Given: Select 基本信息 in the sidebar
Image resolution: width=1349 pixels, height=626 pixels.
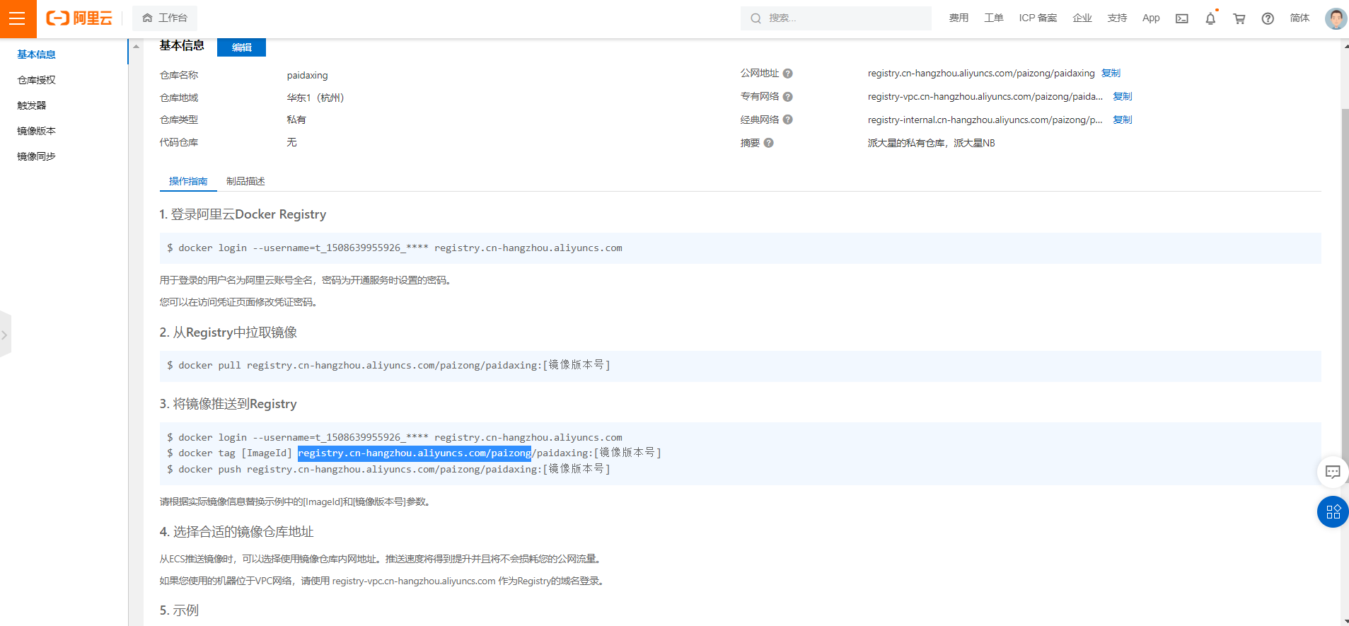Looking at the screenshot, I should (x=37, y=54).
